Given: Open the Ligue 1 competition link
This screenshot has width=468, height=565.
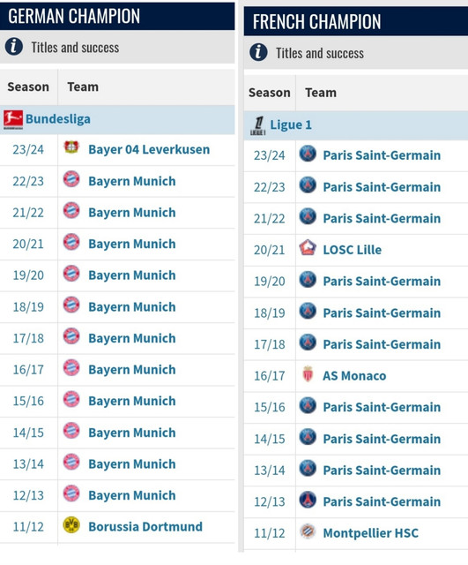Looking at the screenshot, I should point(291,124).
